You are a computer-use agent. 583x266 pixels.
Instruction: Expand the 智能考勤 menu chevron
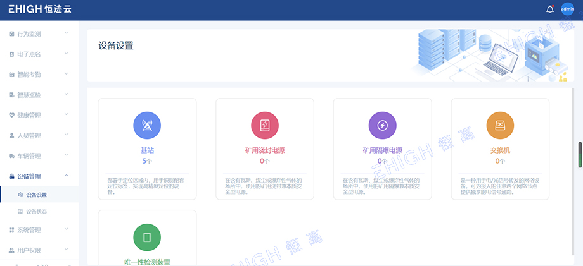click(67, 74)
